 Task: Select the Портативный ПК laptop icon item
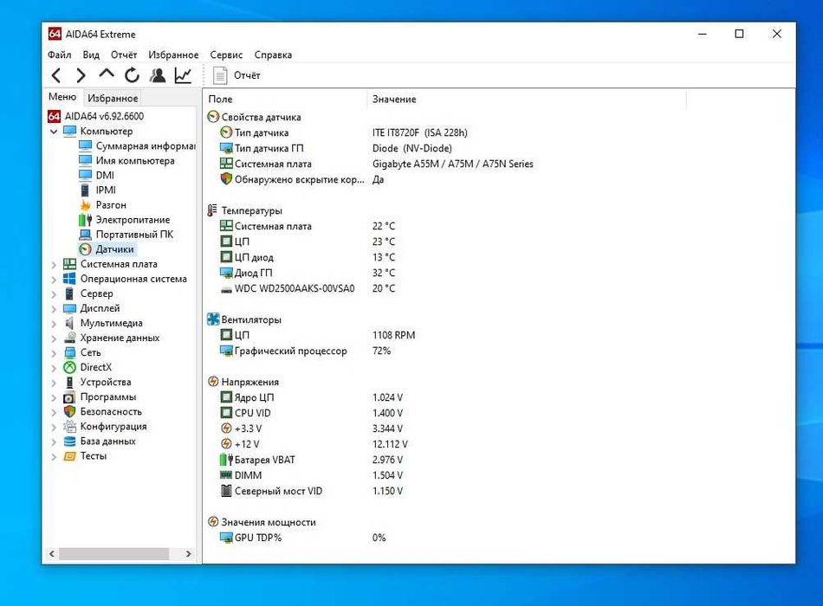(86, 235)
